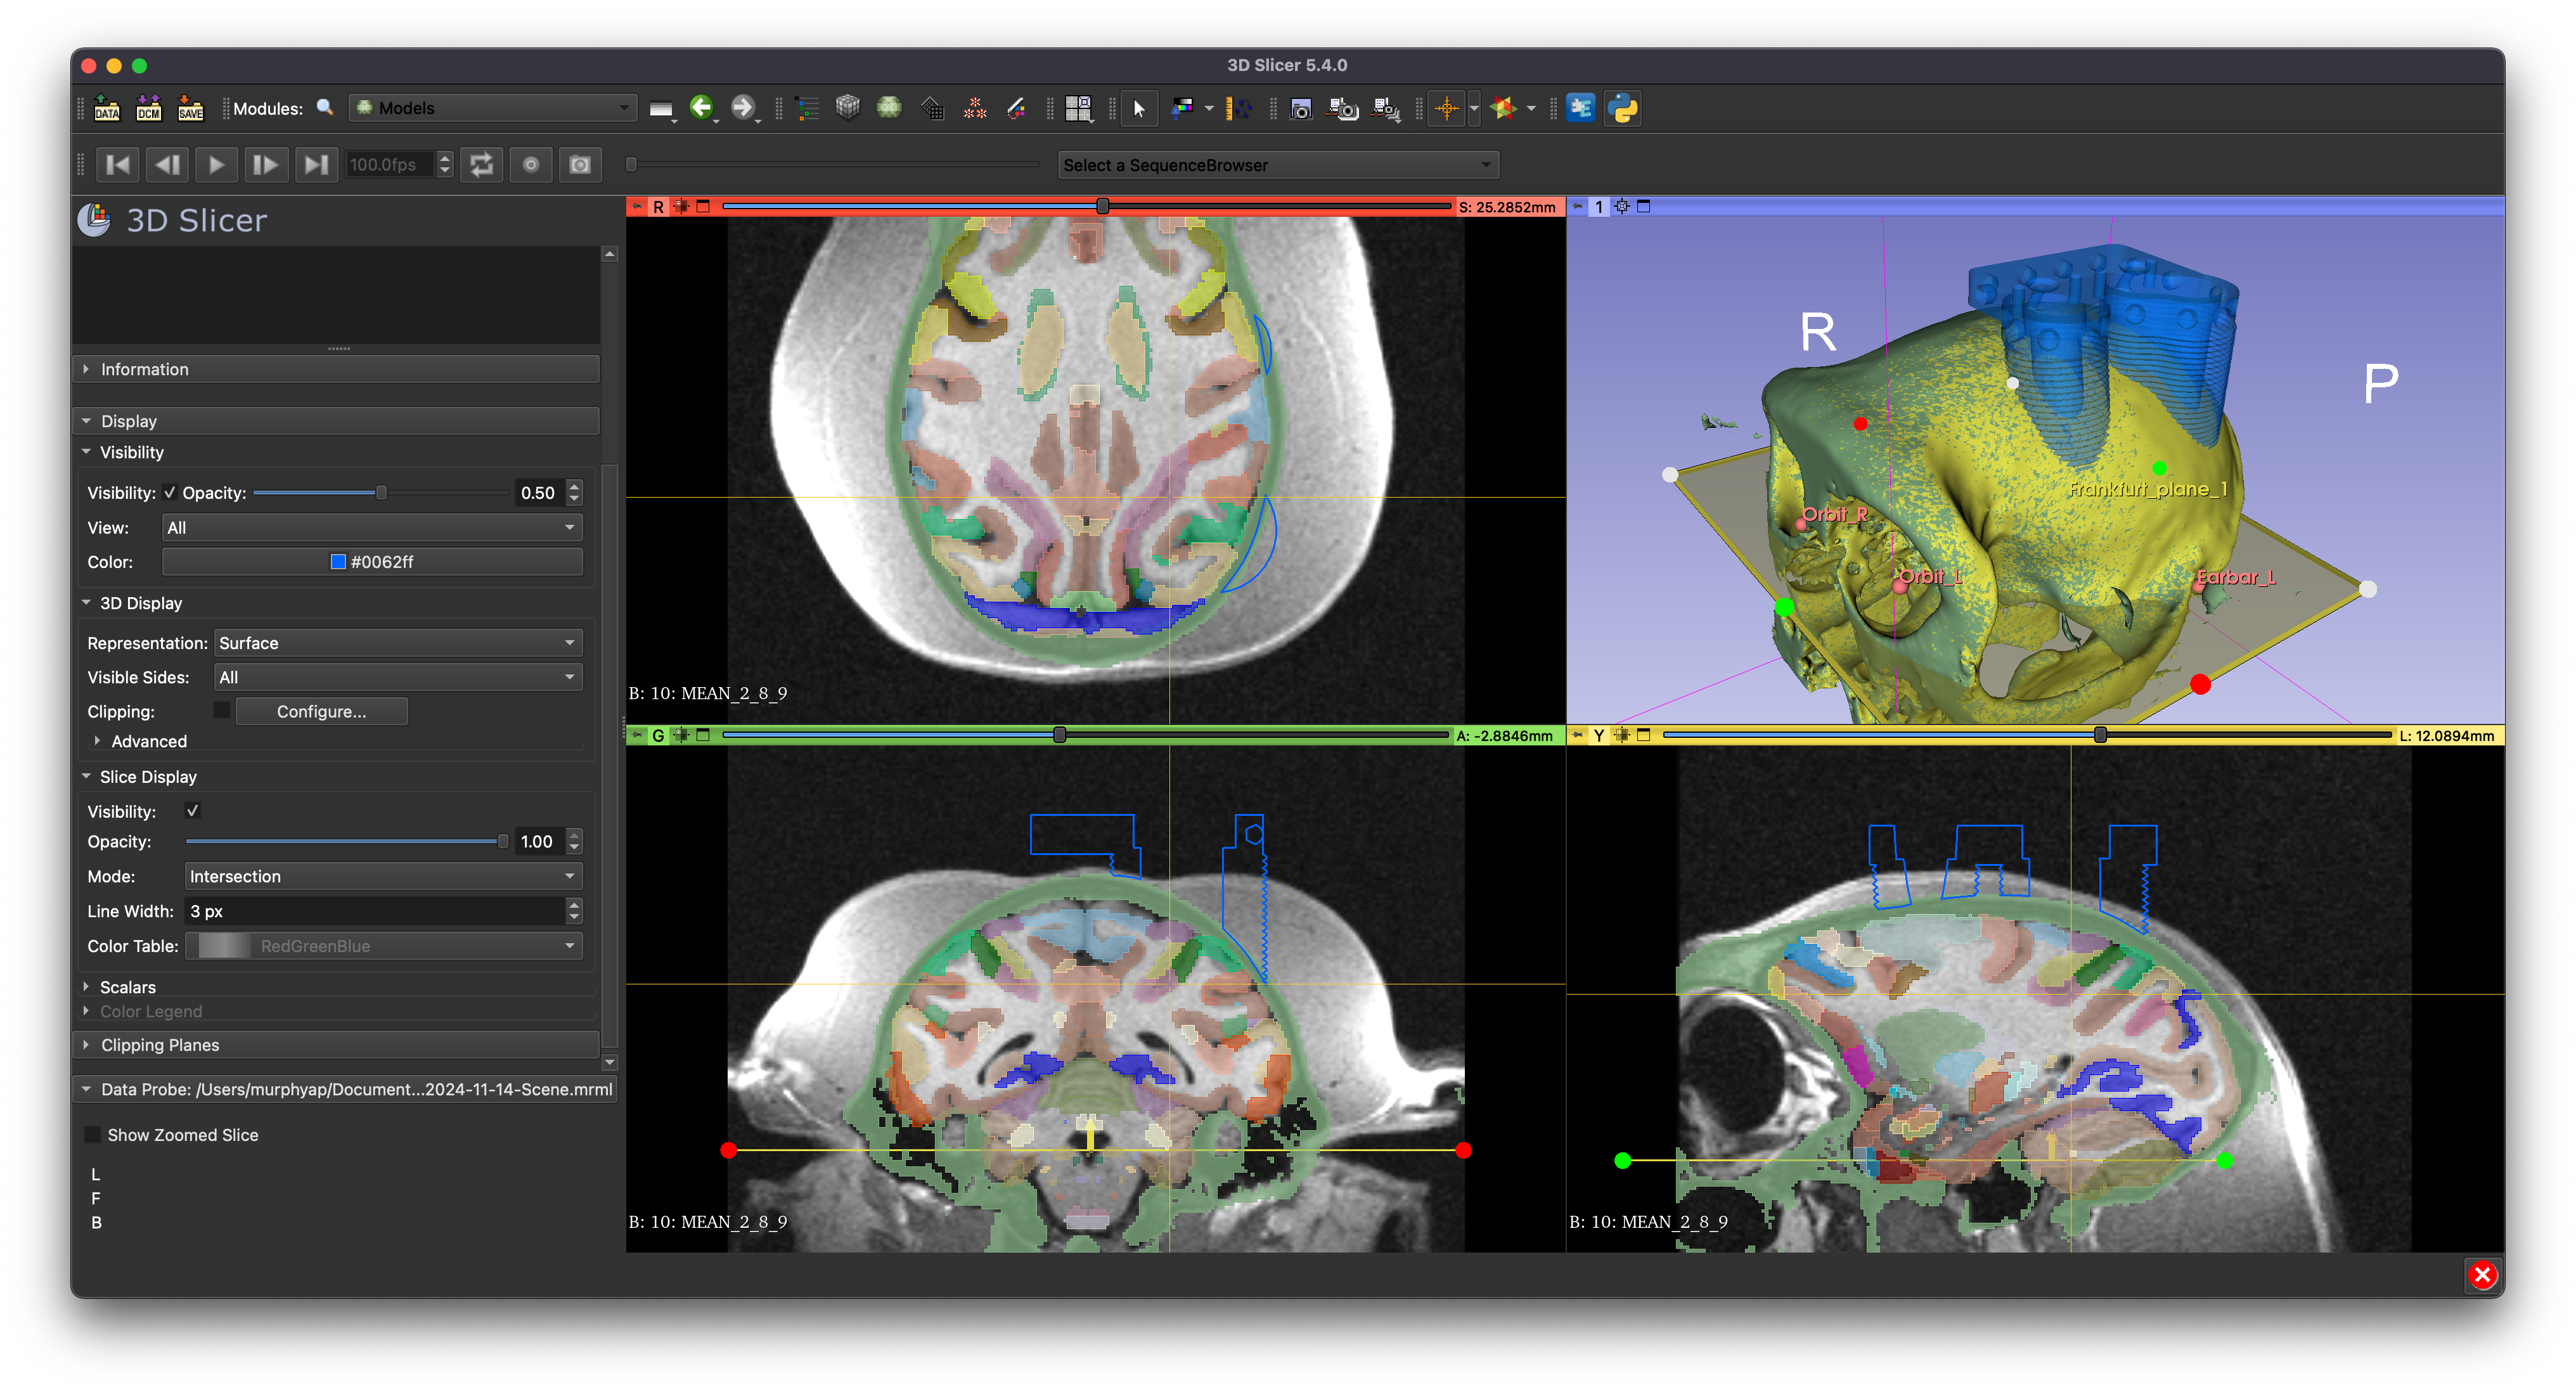Open the Segment Editor module icon
The width and height of the screenshot is (2576, 1392).
pyautogui.click(x=1016, y=108)
